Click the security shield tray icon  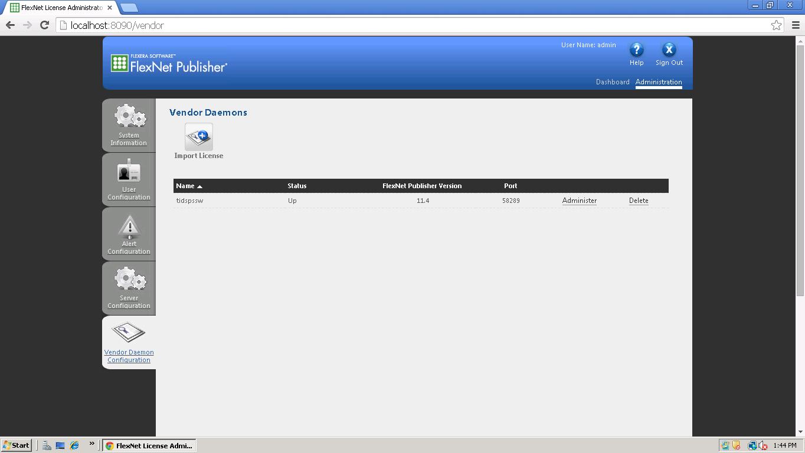[x=736, y=445]
